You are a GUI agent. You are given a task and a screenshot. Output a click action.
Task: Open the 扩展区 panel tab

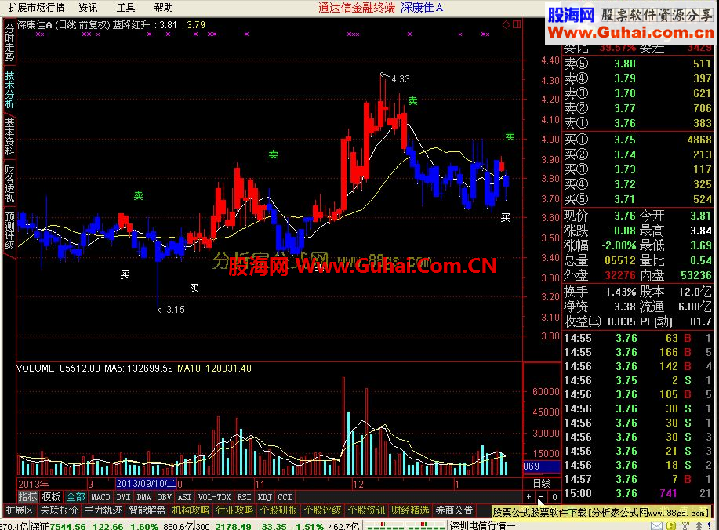(20, 510)
